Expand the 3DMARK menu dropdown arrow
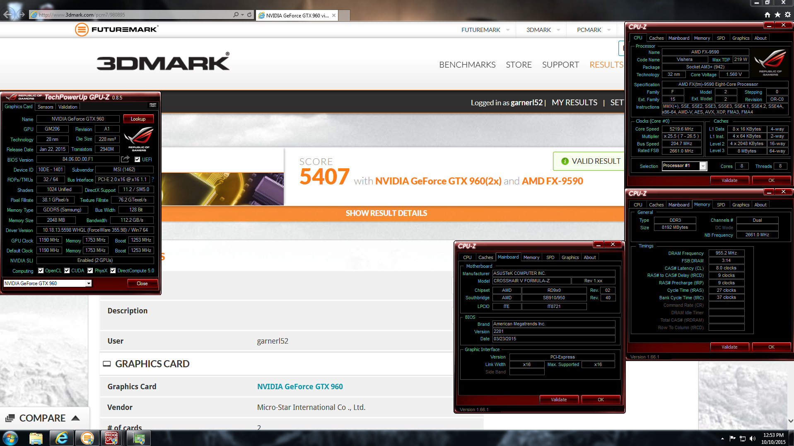Viewport: 794px width, 446px height. point(558,30)
